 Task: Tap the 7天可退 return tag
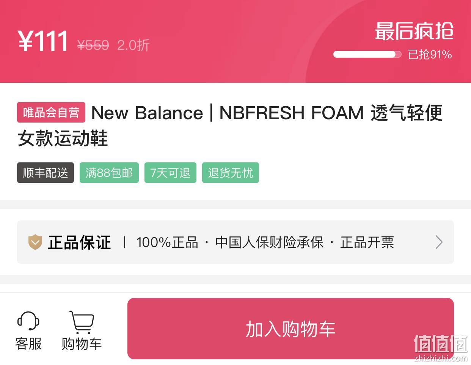tap(170, 173)
